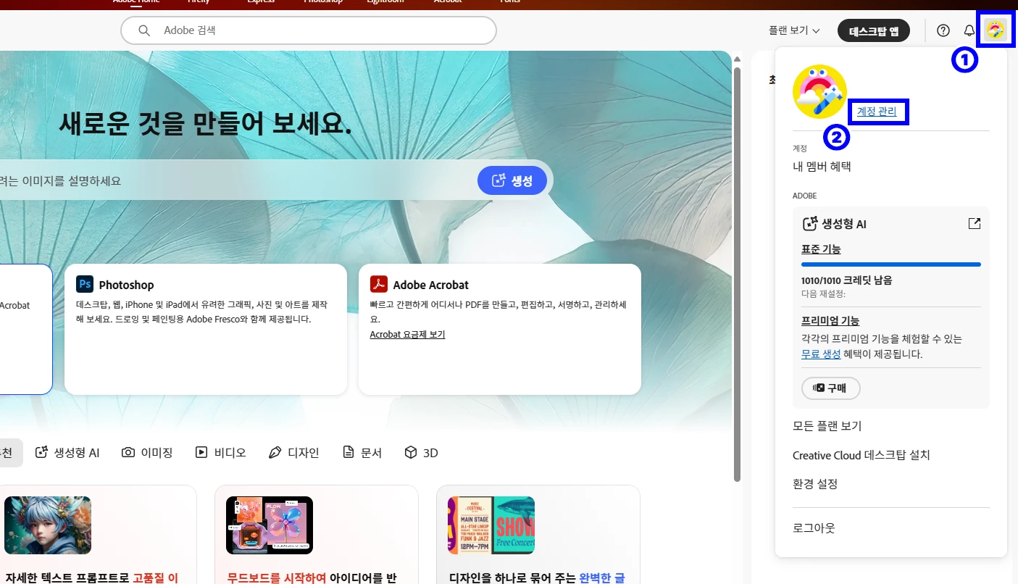This screenshot has height=584, width=1018.
Task: Click the 구매 purchase button
Action: (x=830, y=388)
